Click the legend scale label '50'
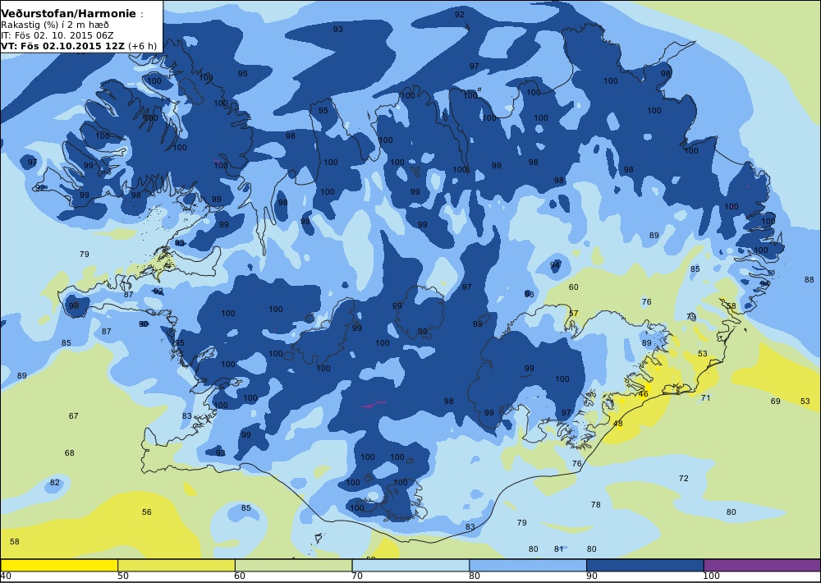Viewport: 821px width, 583px height. tap(123, 576)
